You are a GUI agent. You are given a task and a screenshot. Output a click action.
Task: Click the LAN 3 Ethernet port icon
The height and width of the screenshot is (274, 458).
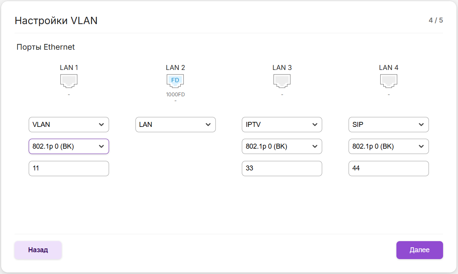coord(282,81)
